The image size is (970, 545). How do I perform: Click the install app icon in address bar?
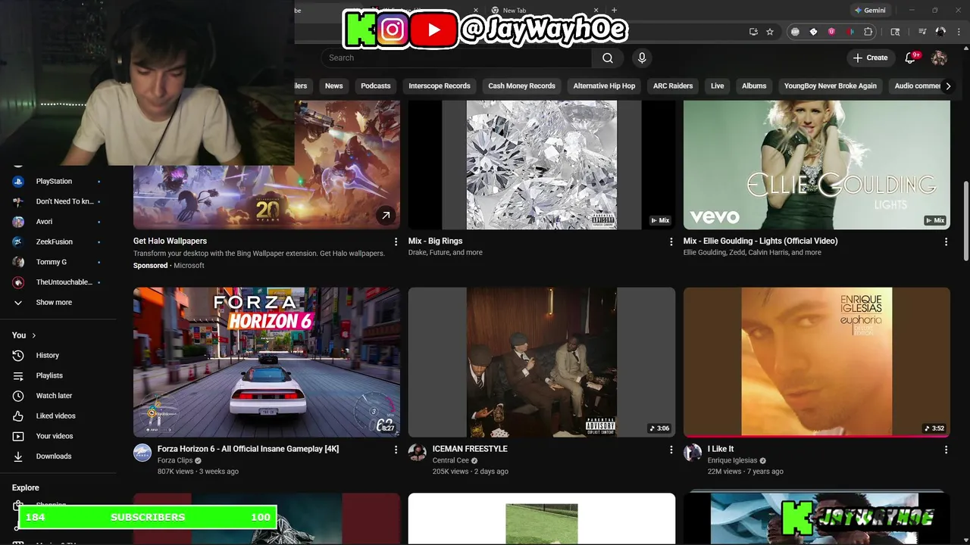(x=753, y=32)
